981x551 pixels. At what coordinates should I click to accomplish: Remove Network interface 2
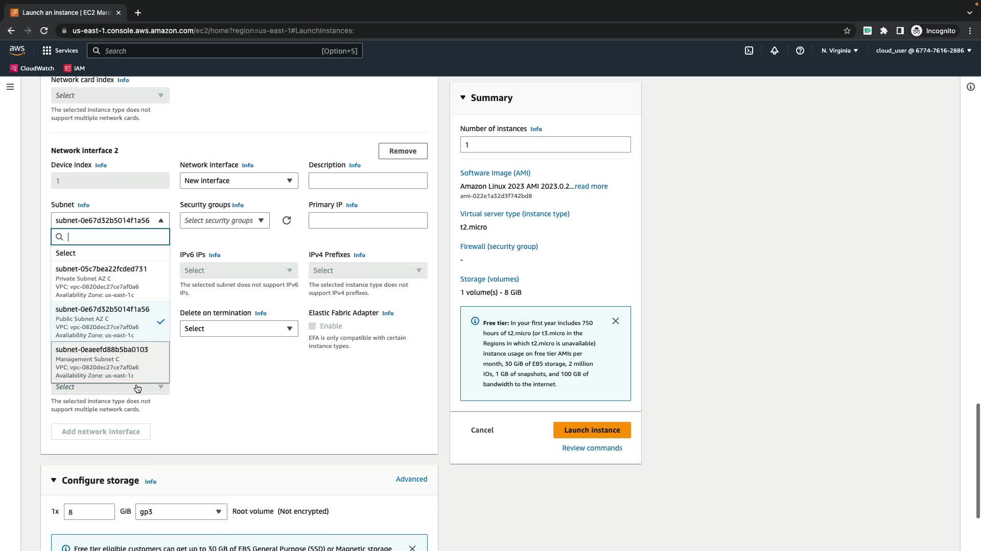click(403, 151)
